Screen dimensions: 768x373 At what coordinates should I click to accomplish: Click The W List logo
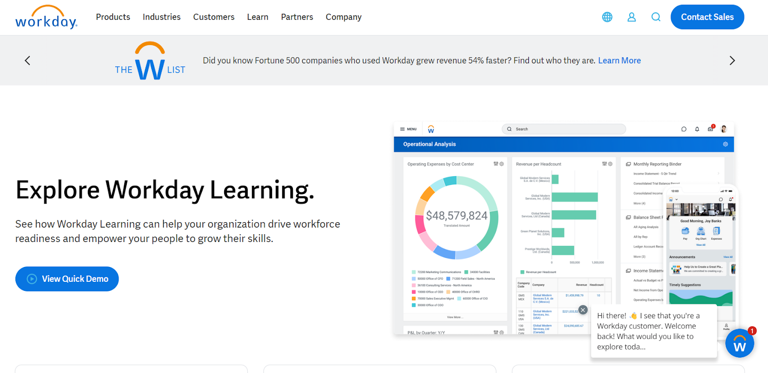tap(150, 60)
